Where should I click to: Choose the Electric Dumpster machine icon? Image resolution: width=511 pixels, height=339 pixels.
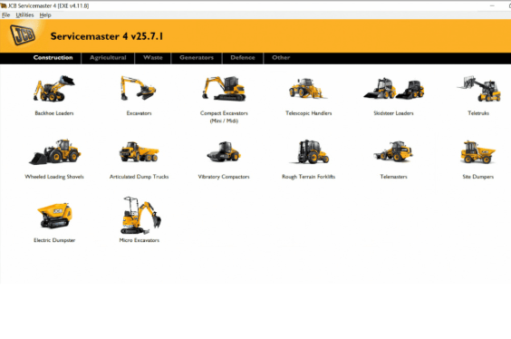(54, 215)
